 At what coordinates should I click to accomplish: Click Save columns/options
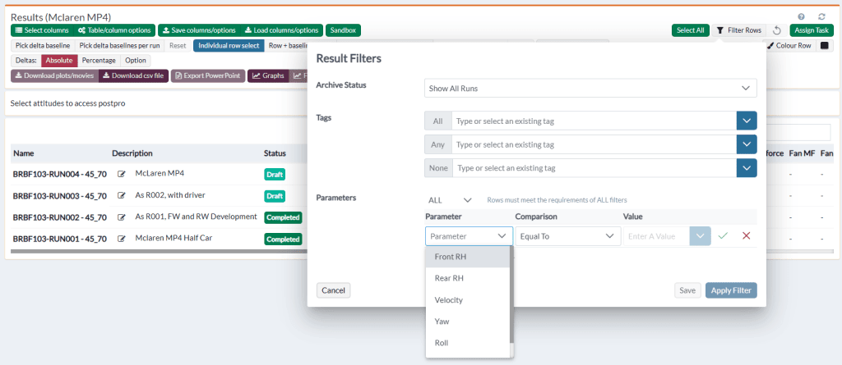[x=199, y=30]
